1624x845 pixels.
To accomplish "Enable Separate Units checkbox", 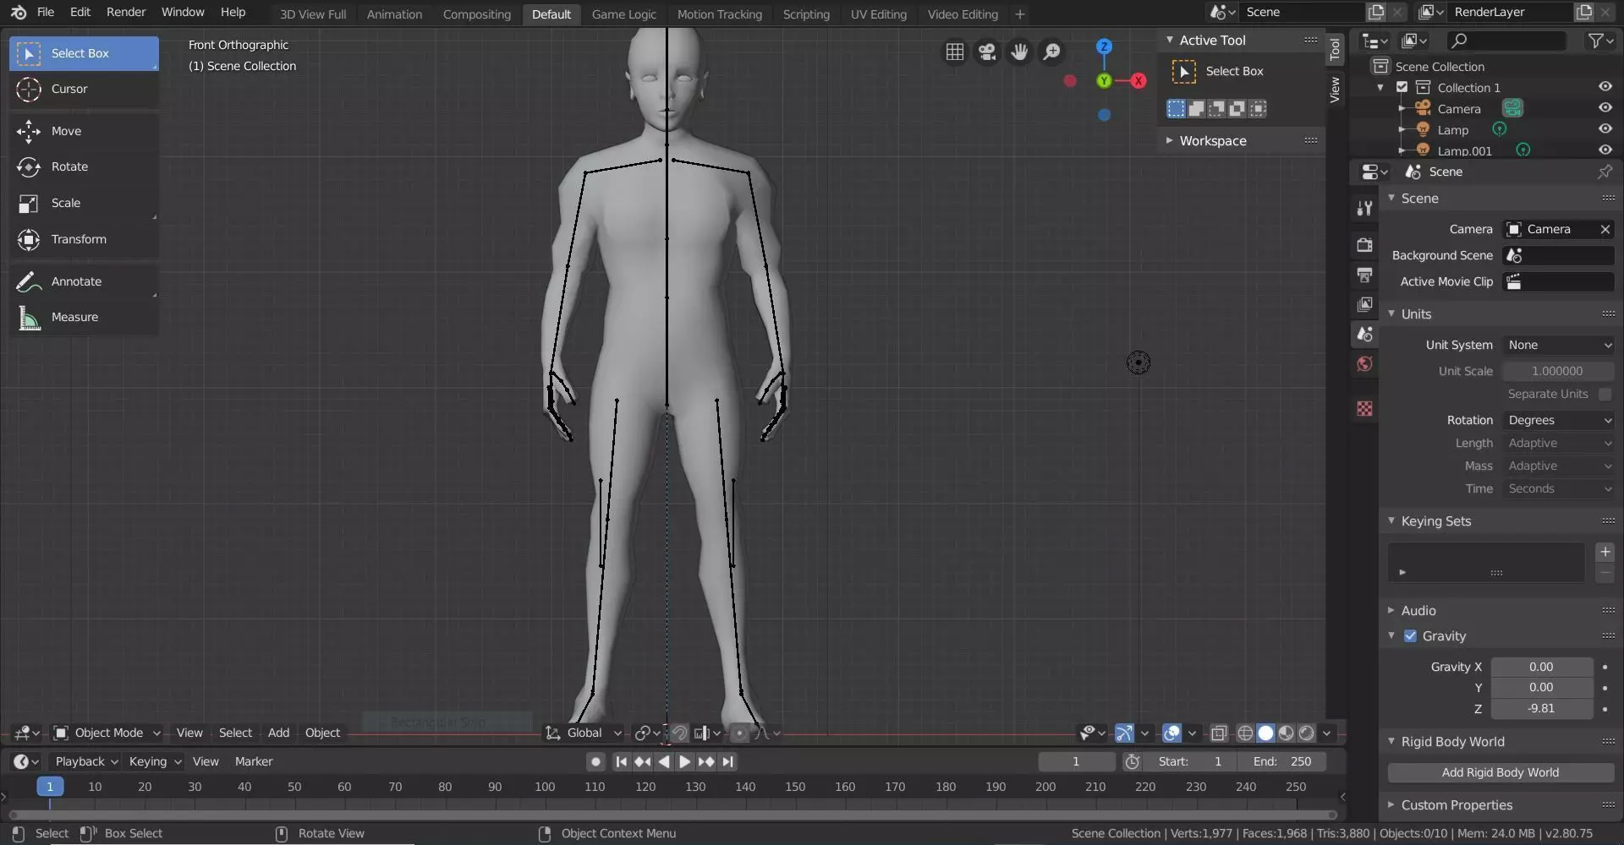I will coord(1605,395).
